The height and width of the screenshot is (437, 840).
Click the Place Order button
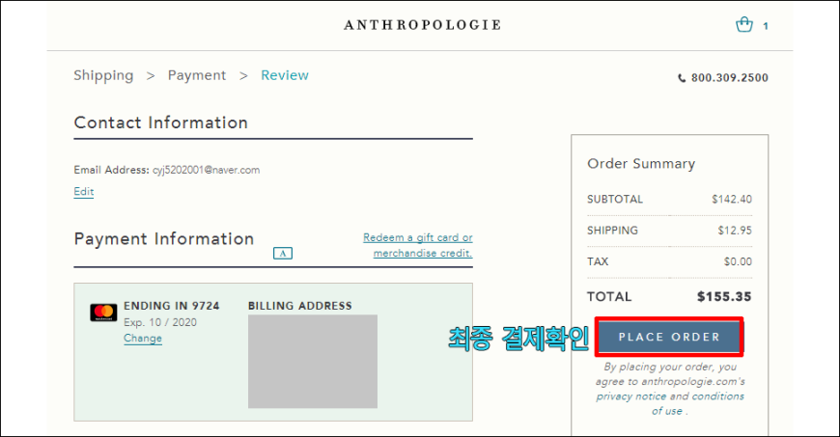[x=669, y=337]
